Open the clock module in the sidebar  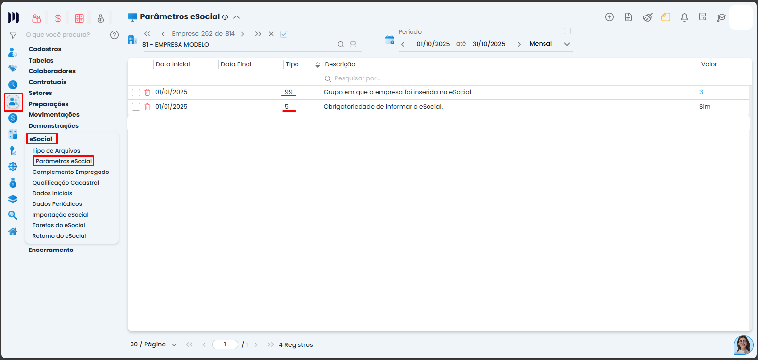13,85
